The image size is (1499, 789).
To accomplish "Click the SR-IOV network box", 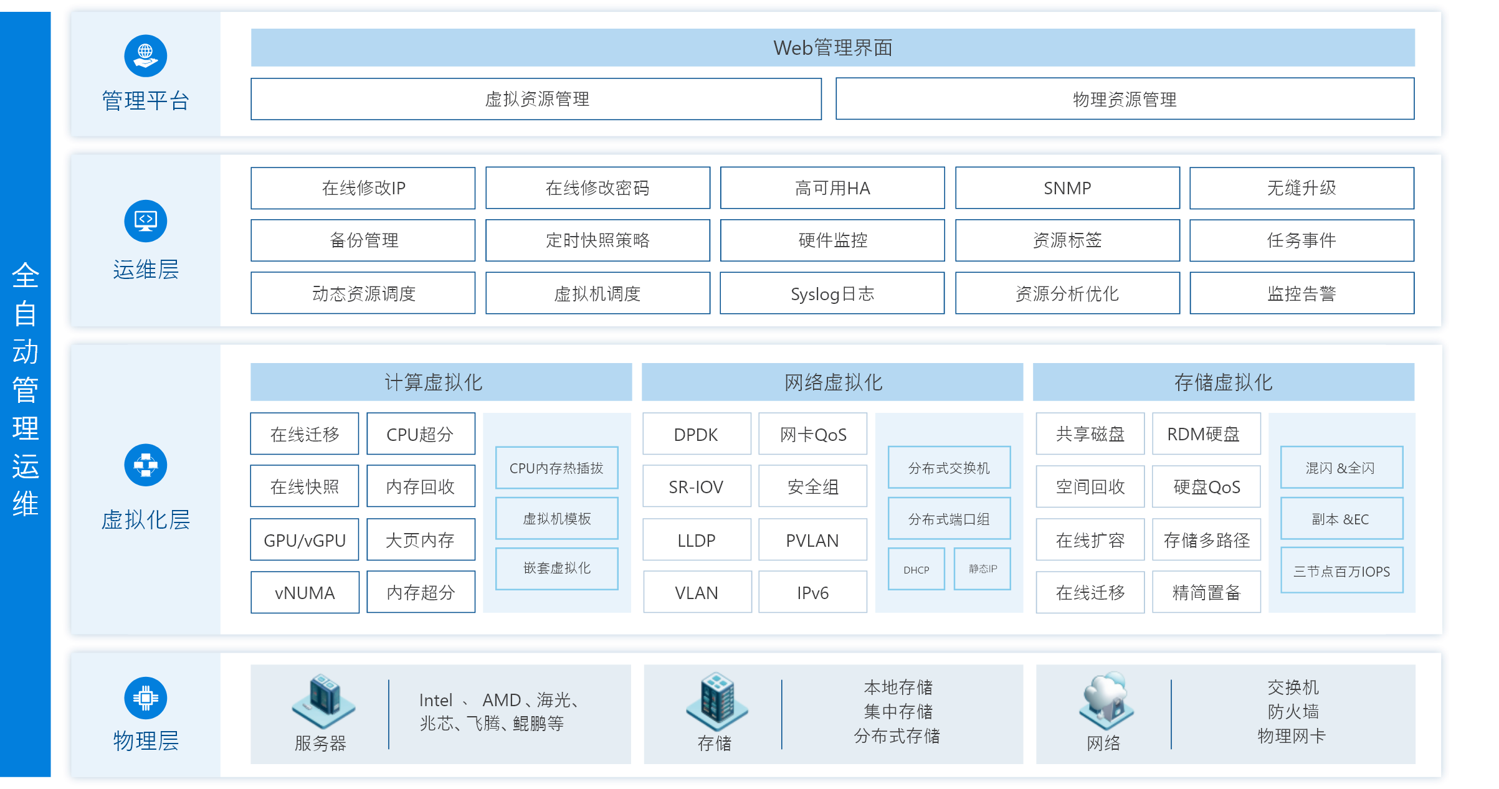I will tap(696, 487).
